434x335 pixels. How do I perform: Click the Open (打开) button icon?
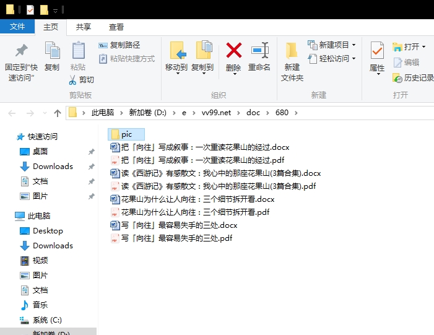(x=397, y=47)
